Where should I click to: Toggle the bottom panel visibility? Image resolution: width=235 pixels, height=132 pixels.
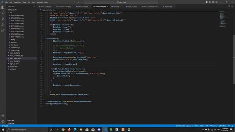coord(210,2)
